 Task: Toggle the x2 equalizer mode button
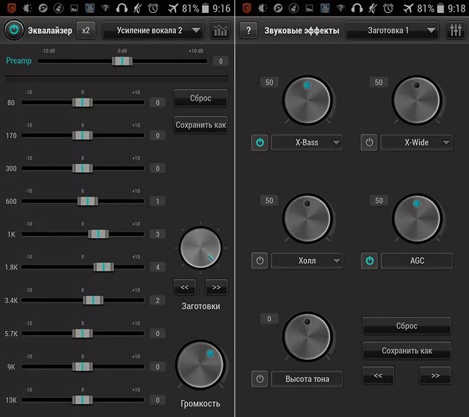(86, 30)
